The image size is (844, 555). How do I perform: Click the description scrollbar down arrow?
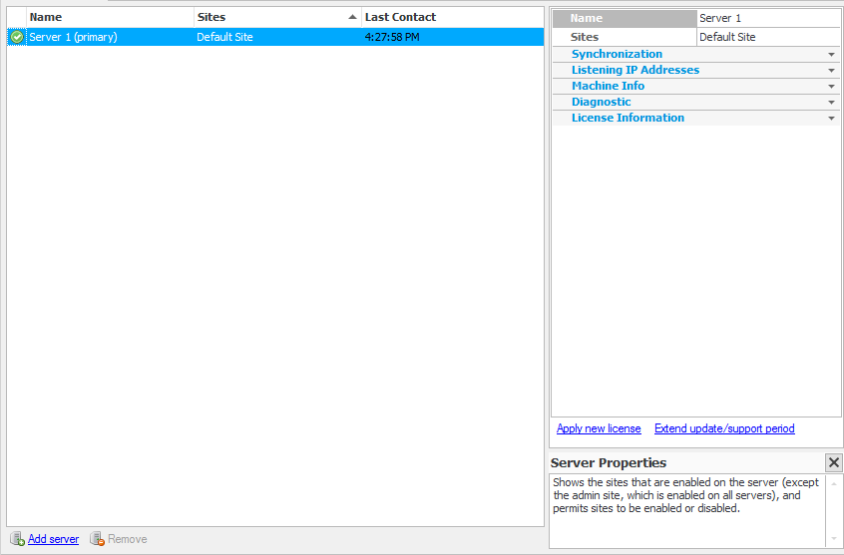coord(834,539)
